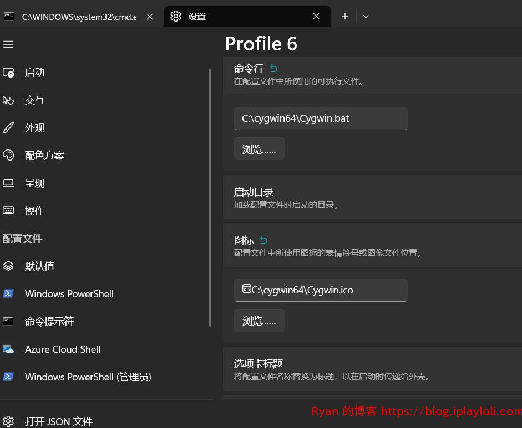The image size is (522, 428).
Task: Click the Actions (操作) keyboard icon
Action: click(x=8, y=210)
